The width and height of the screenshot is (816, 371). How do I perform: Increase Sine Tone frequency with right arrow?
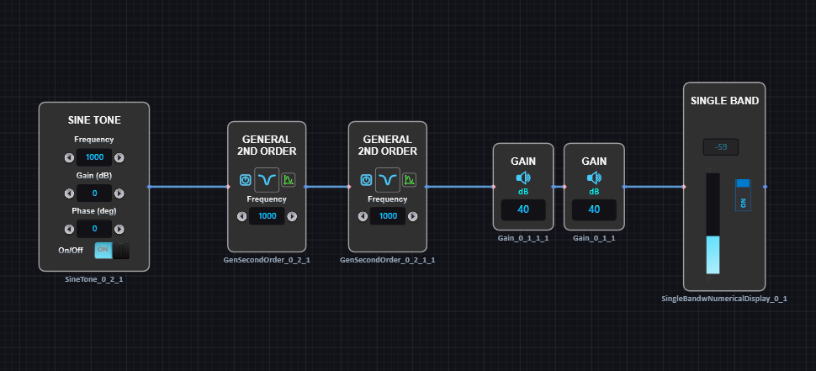[x=119, y=157]
